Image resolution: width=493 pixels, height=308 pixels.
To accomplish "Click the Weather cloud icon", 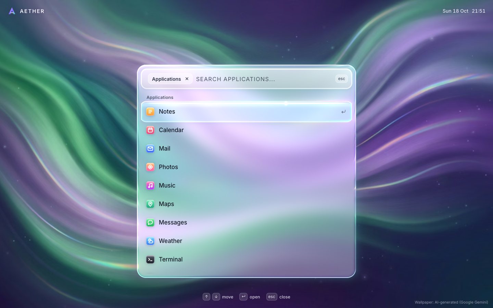I will (150, 241).
